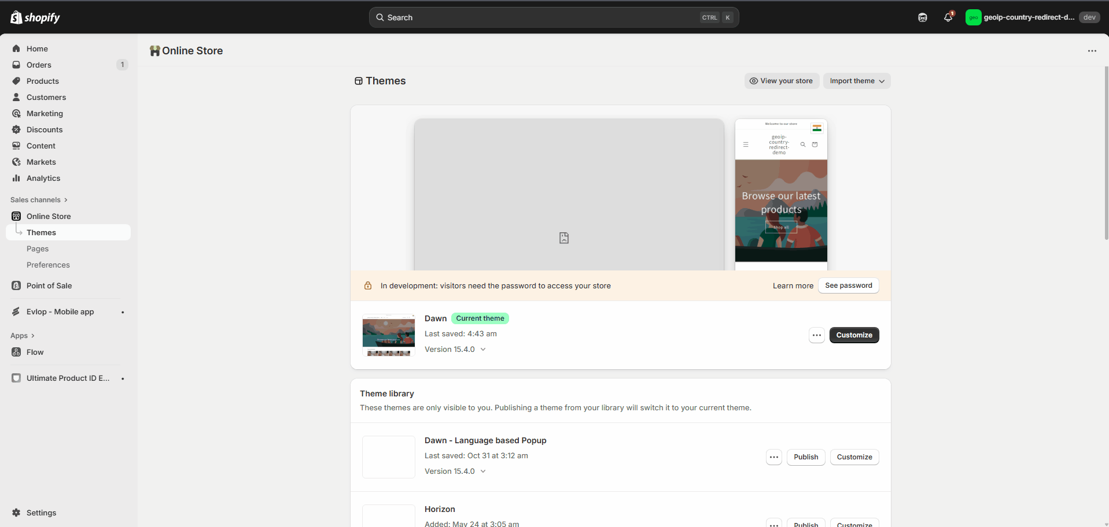The image size is (1109, 527).
Task: Click into the Search field
Action: click(x=538, y=17)
